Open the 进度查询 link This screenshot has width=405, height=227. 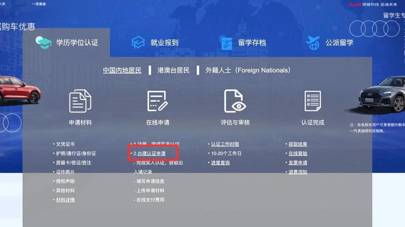click(x=220, y=163)
